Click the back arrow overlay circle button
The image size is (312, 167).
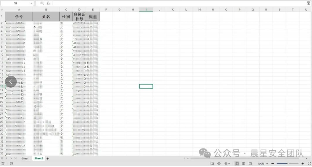tap(11, 82)
